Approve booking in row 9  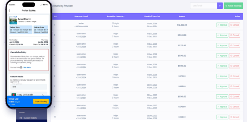point(222,107)
